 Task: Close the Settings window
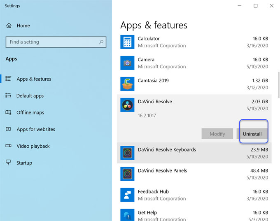(x=272, y=6)
